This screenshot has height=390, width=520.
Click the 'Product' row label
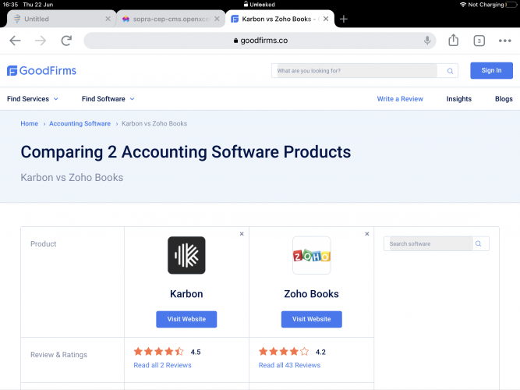click(x=44, y=244)
